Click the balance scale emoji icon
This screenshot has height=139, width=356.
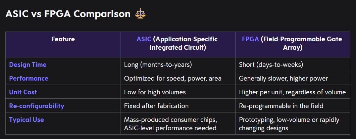[x=140, y=14]
